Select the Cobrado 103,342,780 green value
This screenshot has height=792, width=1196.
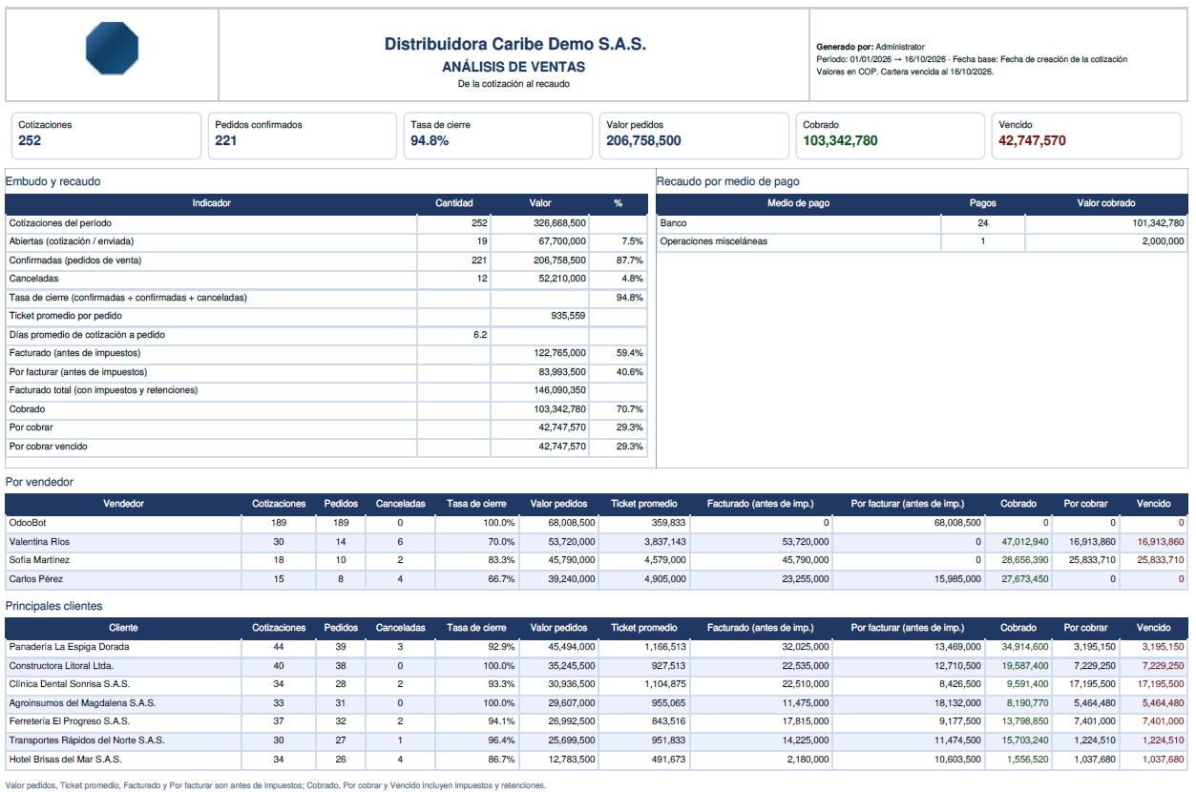(840, 141)
